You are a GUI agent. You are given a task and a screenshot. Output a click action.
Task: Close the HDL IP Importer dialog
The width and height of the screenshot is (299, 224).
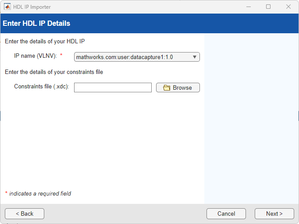coord(288,7)
